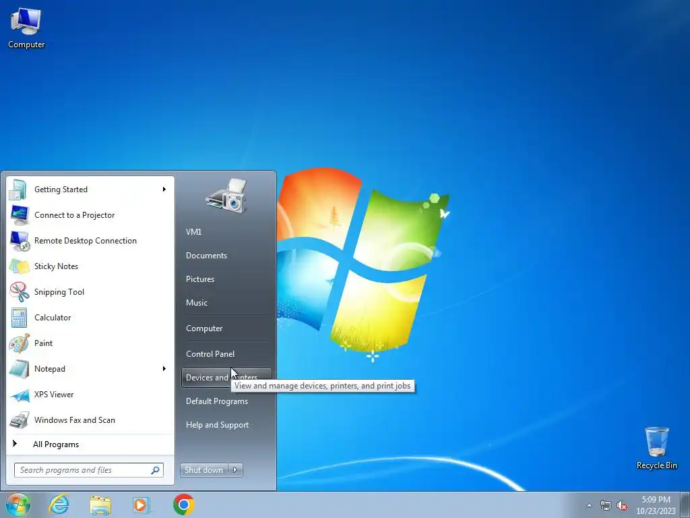690x518 pixels.
Task: Launch the Snipping Tool scissors icon
Action: point(19,292)
